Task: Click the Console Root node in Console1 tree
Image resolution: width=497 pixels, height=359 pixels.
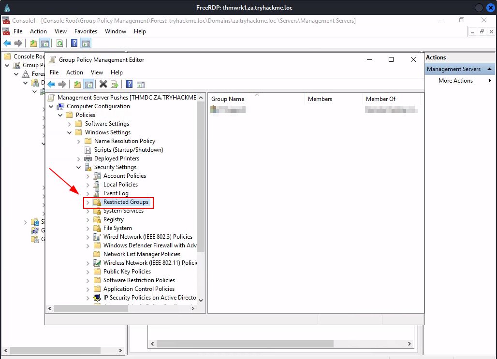Action: point(29,57)
